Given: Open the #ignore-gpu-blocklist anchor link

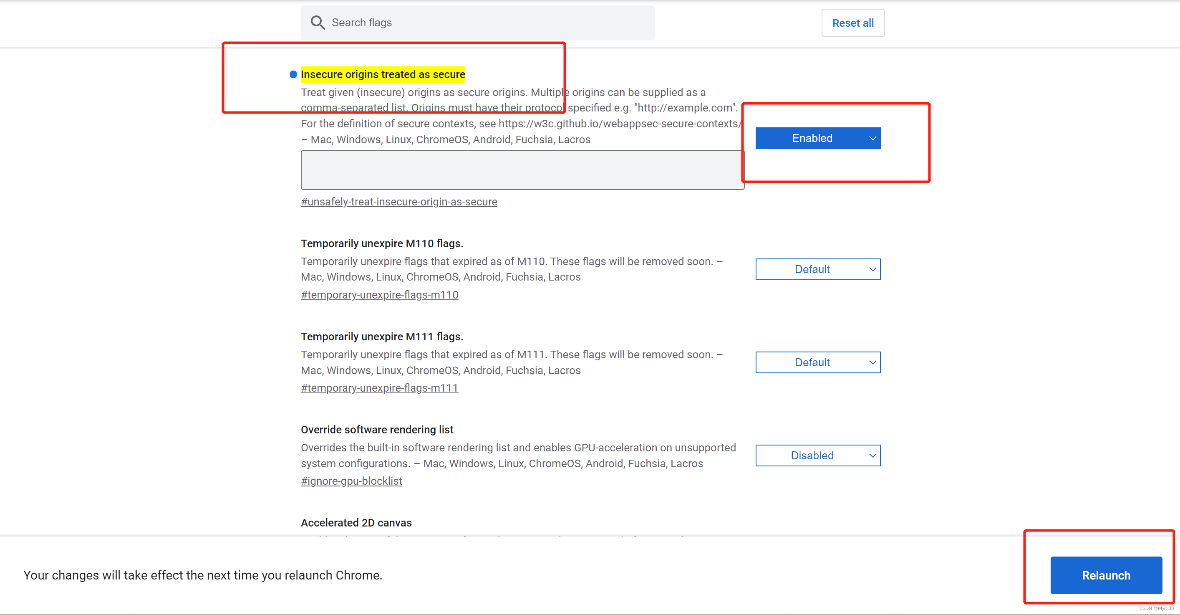Looking at the screenshot, I should (351, 481).
